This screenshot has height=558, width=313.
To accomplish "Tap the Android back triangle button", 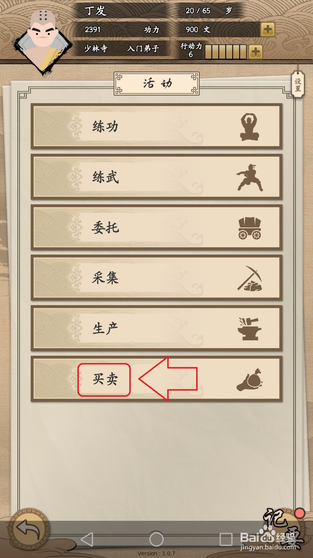I will coord(87,539).
